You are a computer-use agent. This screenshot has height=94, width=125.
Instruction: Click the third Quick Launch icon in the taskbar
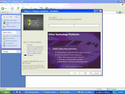tap(20, 92)
